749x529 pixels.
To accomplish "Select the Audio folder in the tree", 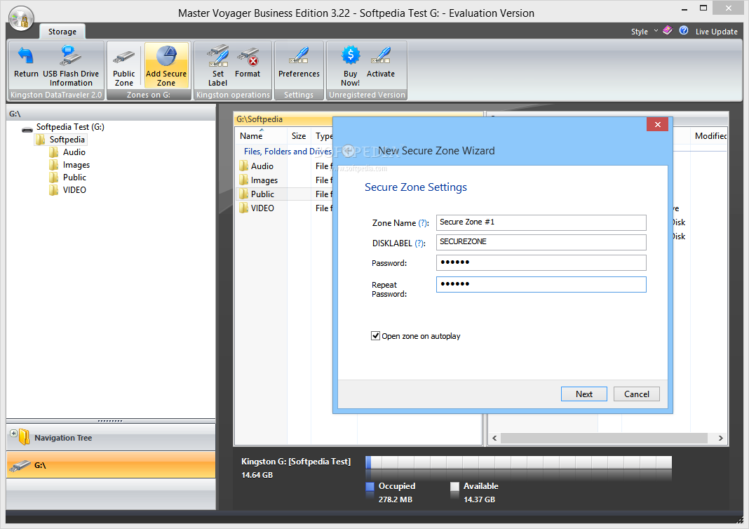I will 74,152.
